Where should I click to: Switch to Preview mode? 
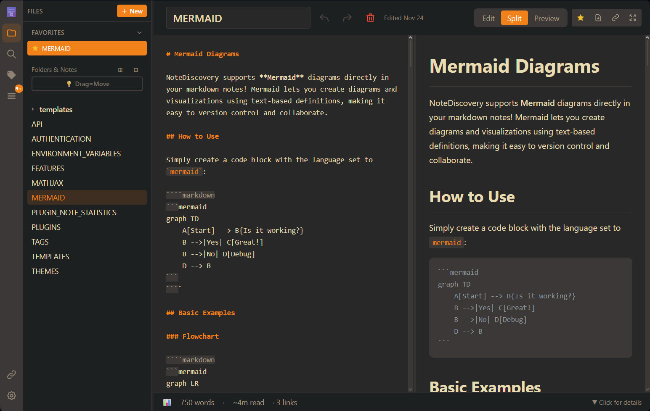pyautogui.click(x=547, y=18)
